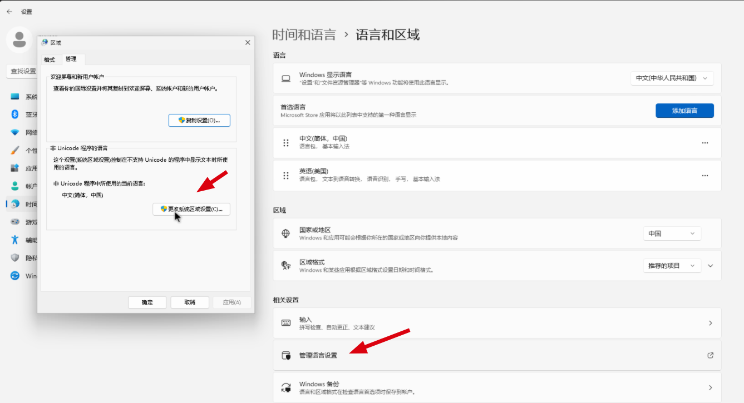Click the 添加语言 button
Viewport: 744px width, 403px height.
[684, 111]
